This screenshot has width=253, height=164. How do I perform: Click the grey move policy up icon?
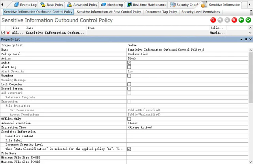coord(220,20)
